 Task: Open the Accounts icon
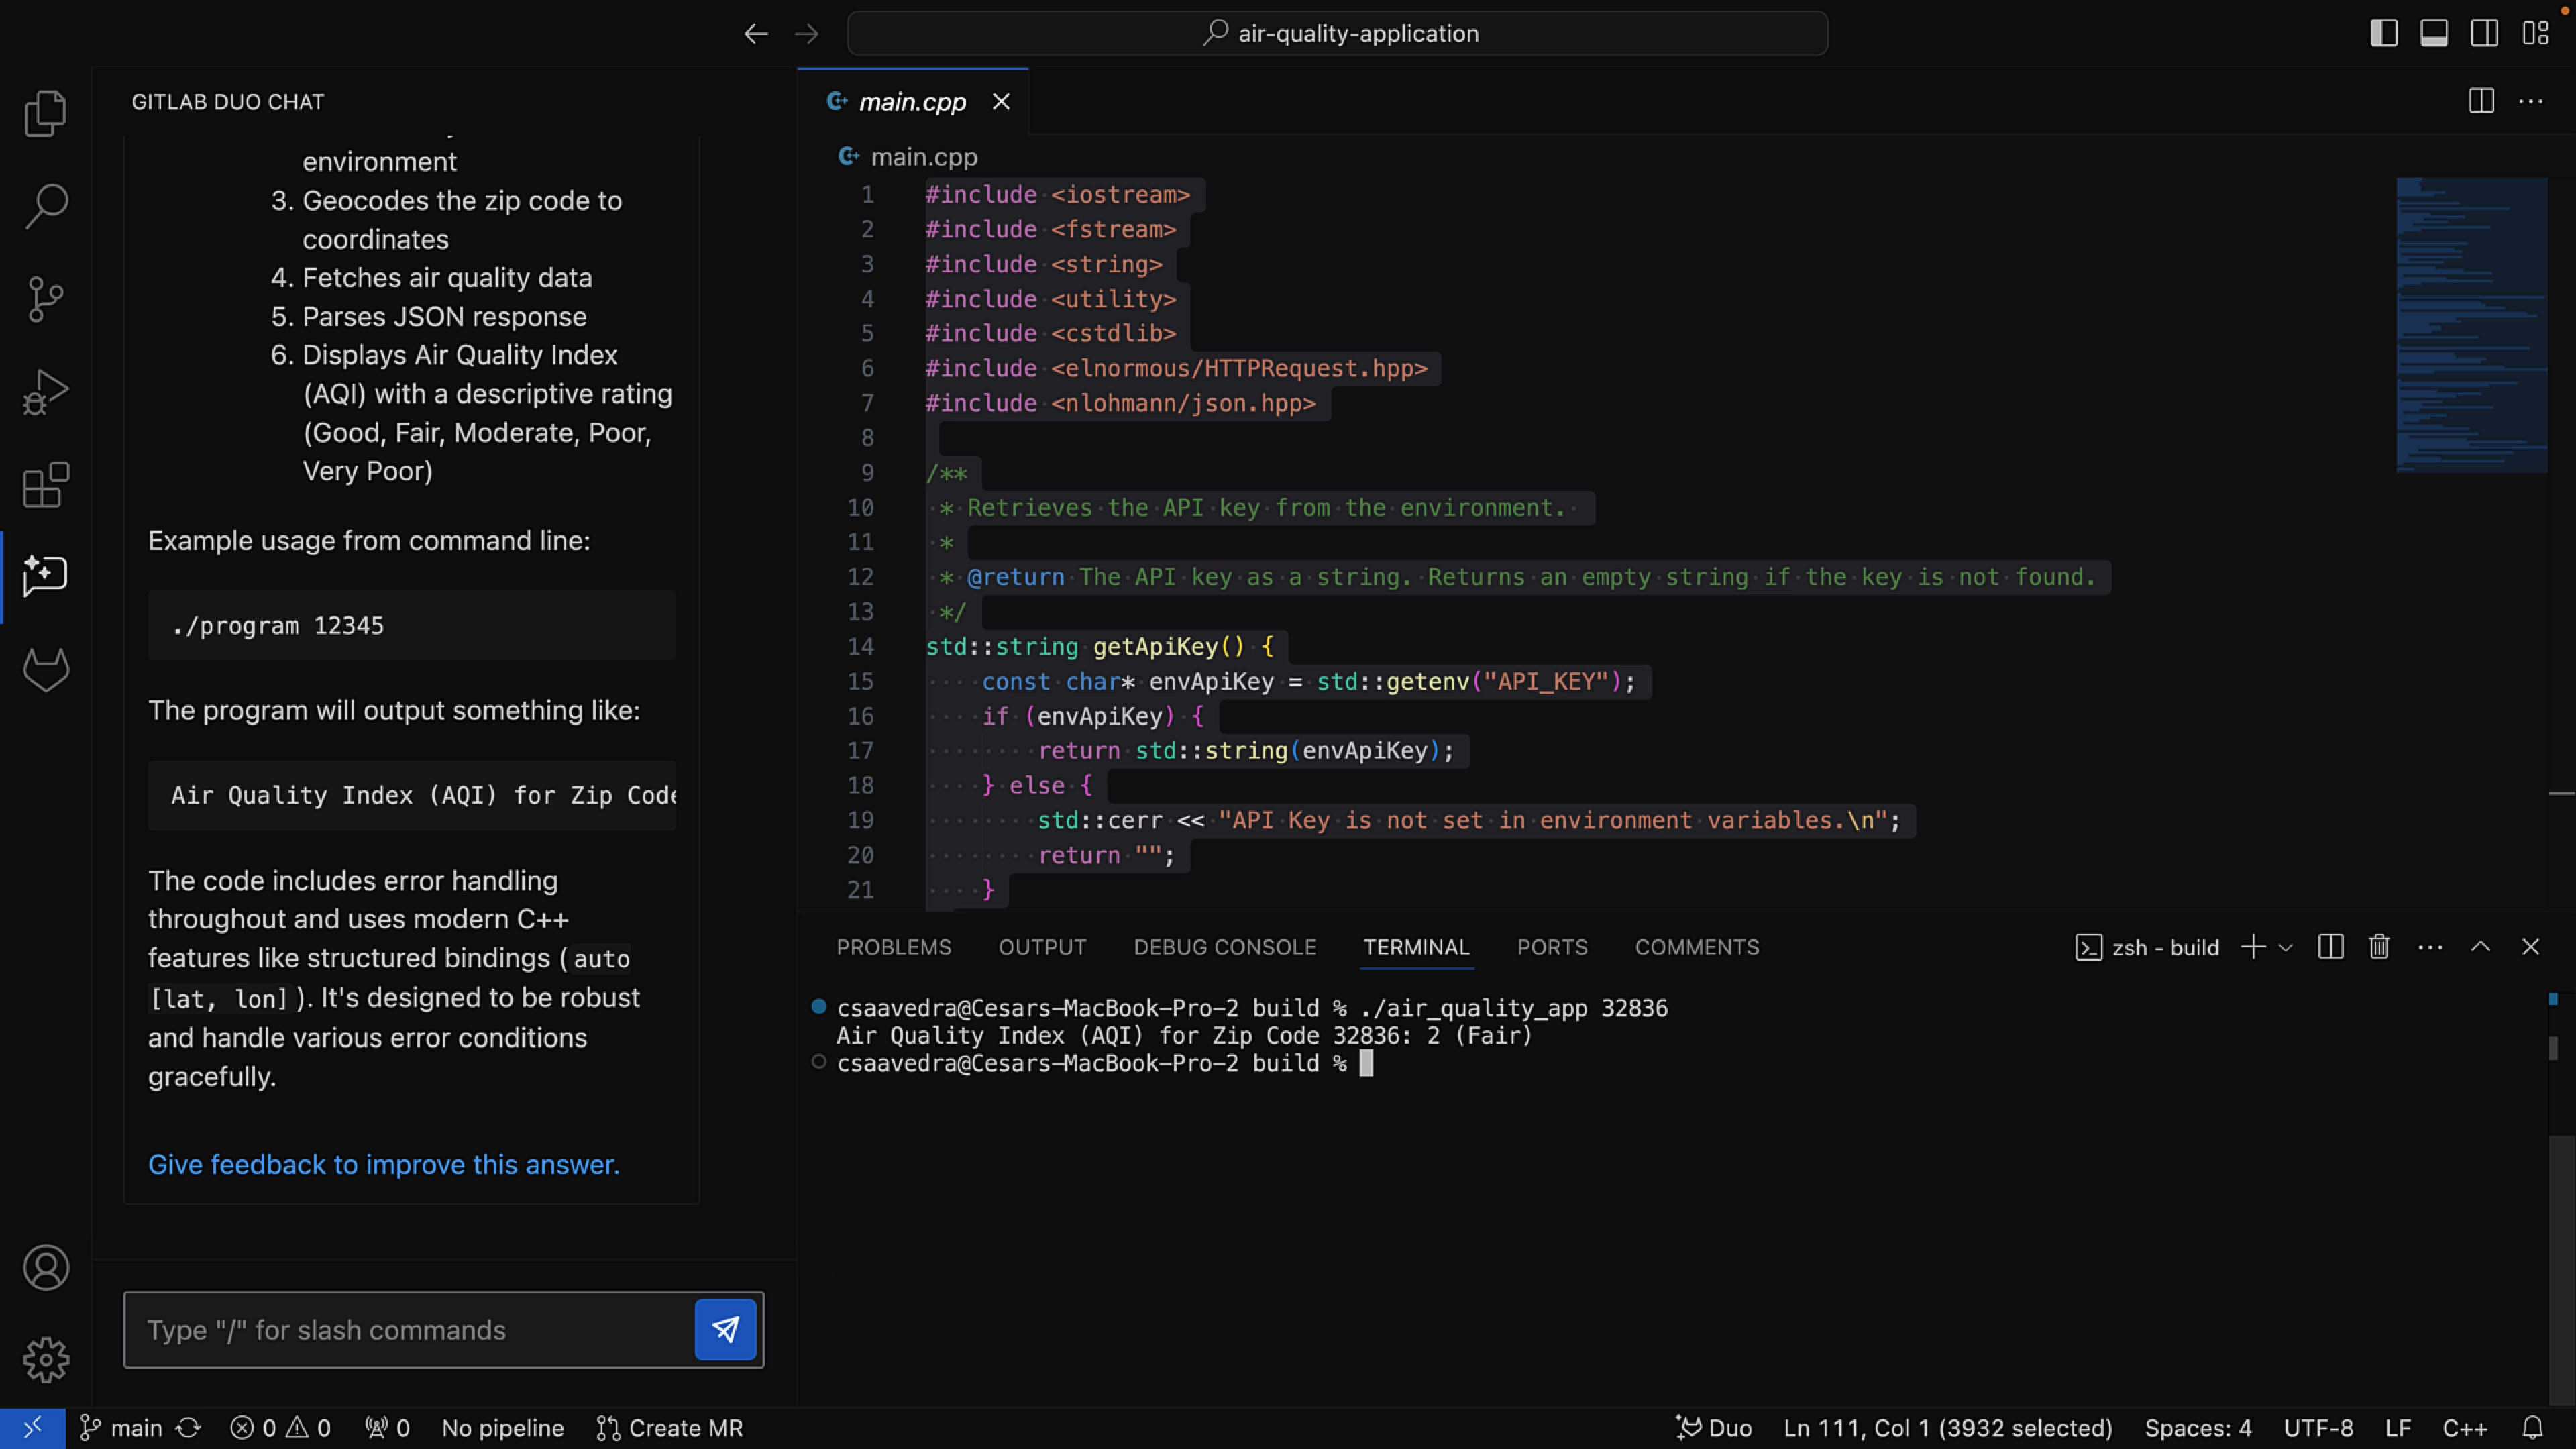(45, 1267)
